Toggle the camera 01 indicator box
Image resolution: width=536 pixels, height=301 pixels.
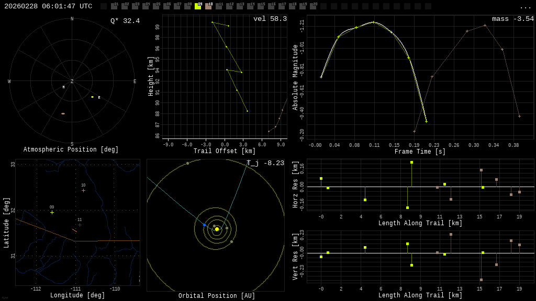coord(114,6)
